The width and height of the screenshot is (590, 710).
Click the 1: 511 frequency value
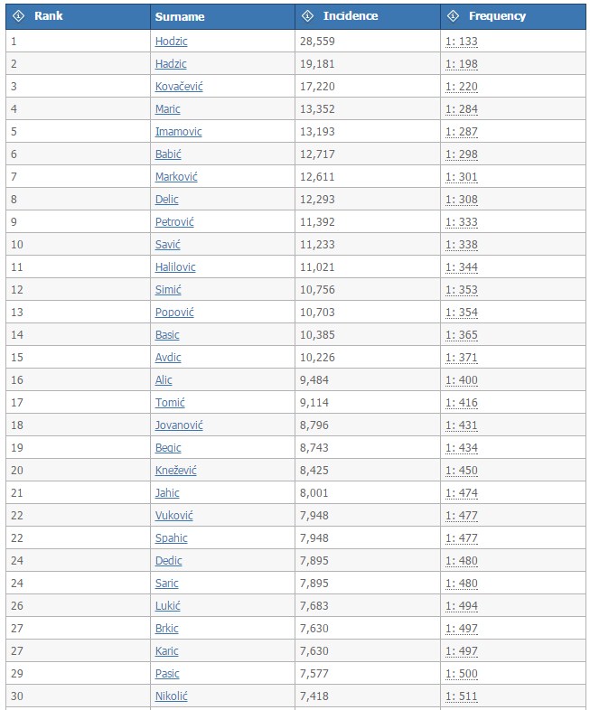click(x=462, y=696)
